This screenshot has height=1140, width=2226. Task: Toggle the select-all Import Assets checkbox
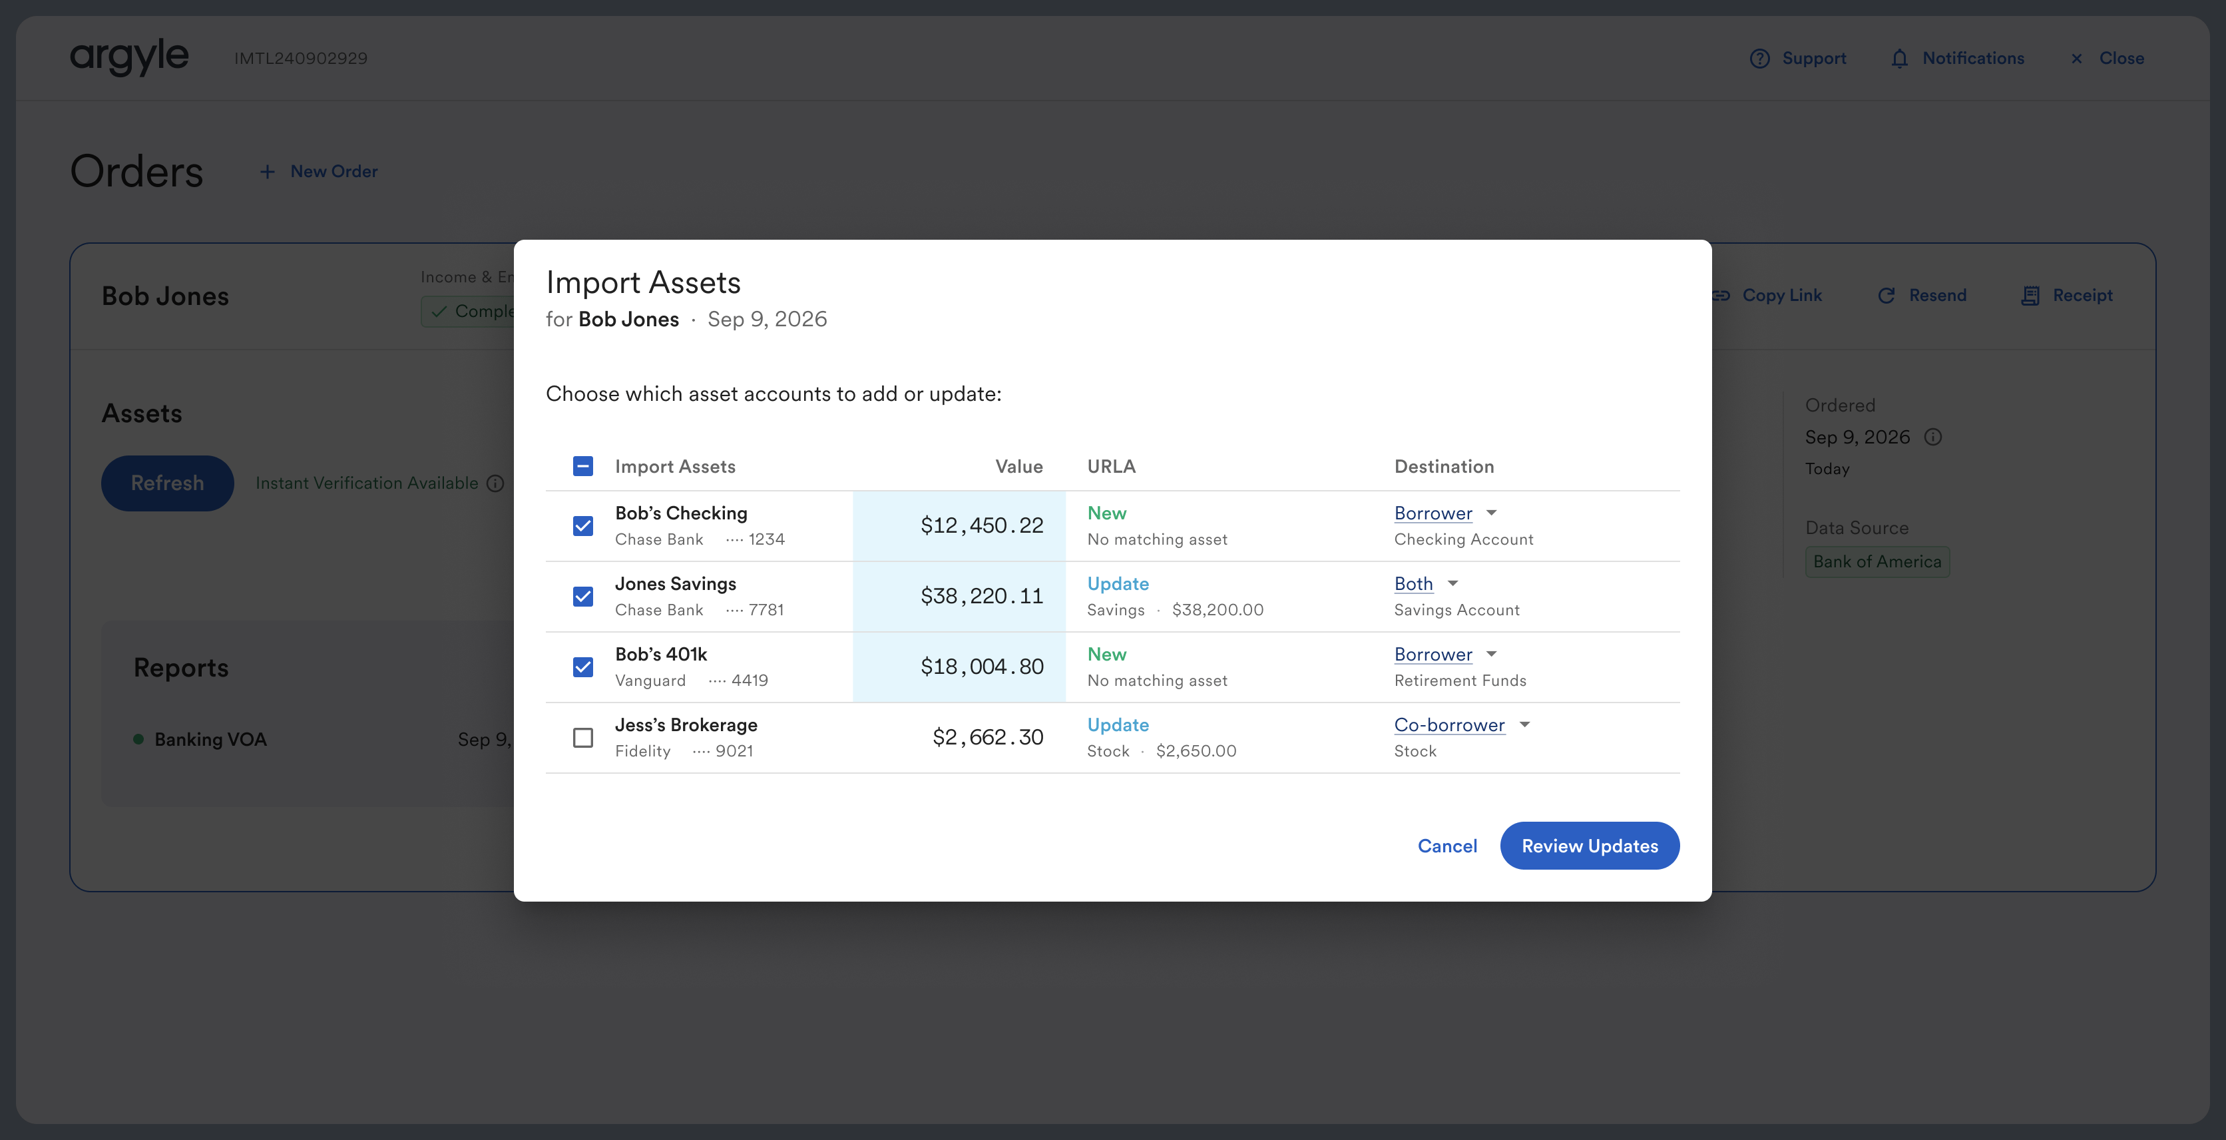click(x=583, y=467)
